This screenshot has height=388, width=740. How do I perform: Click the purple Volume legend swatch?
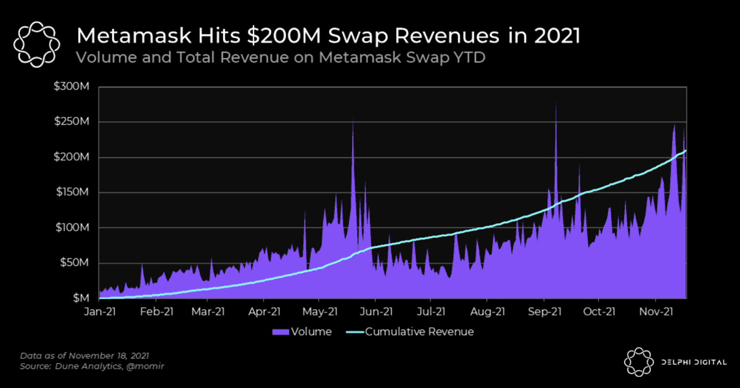tap(280, 332)
